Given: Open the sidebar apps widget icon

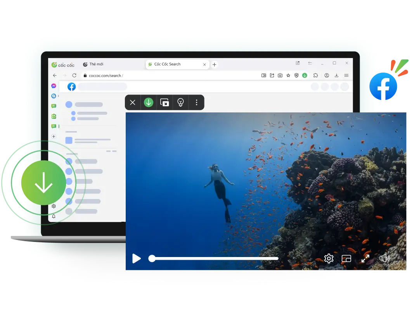Looking at the screenshot, I should (x=54, y=116).
